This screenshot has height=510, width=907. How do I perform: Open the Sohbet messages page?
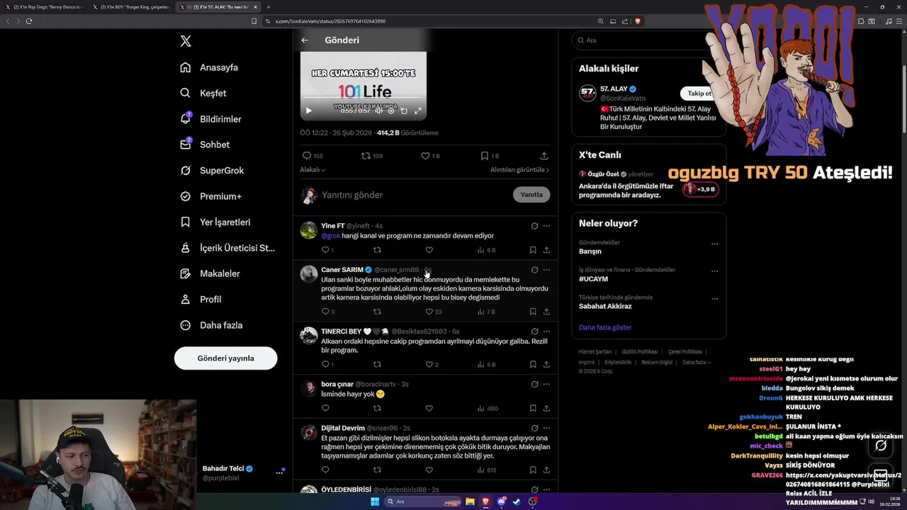[205, 144]
